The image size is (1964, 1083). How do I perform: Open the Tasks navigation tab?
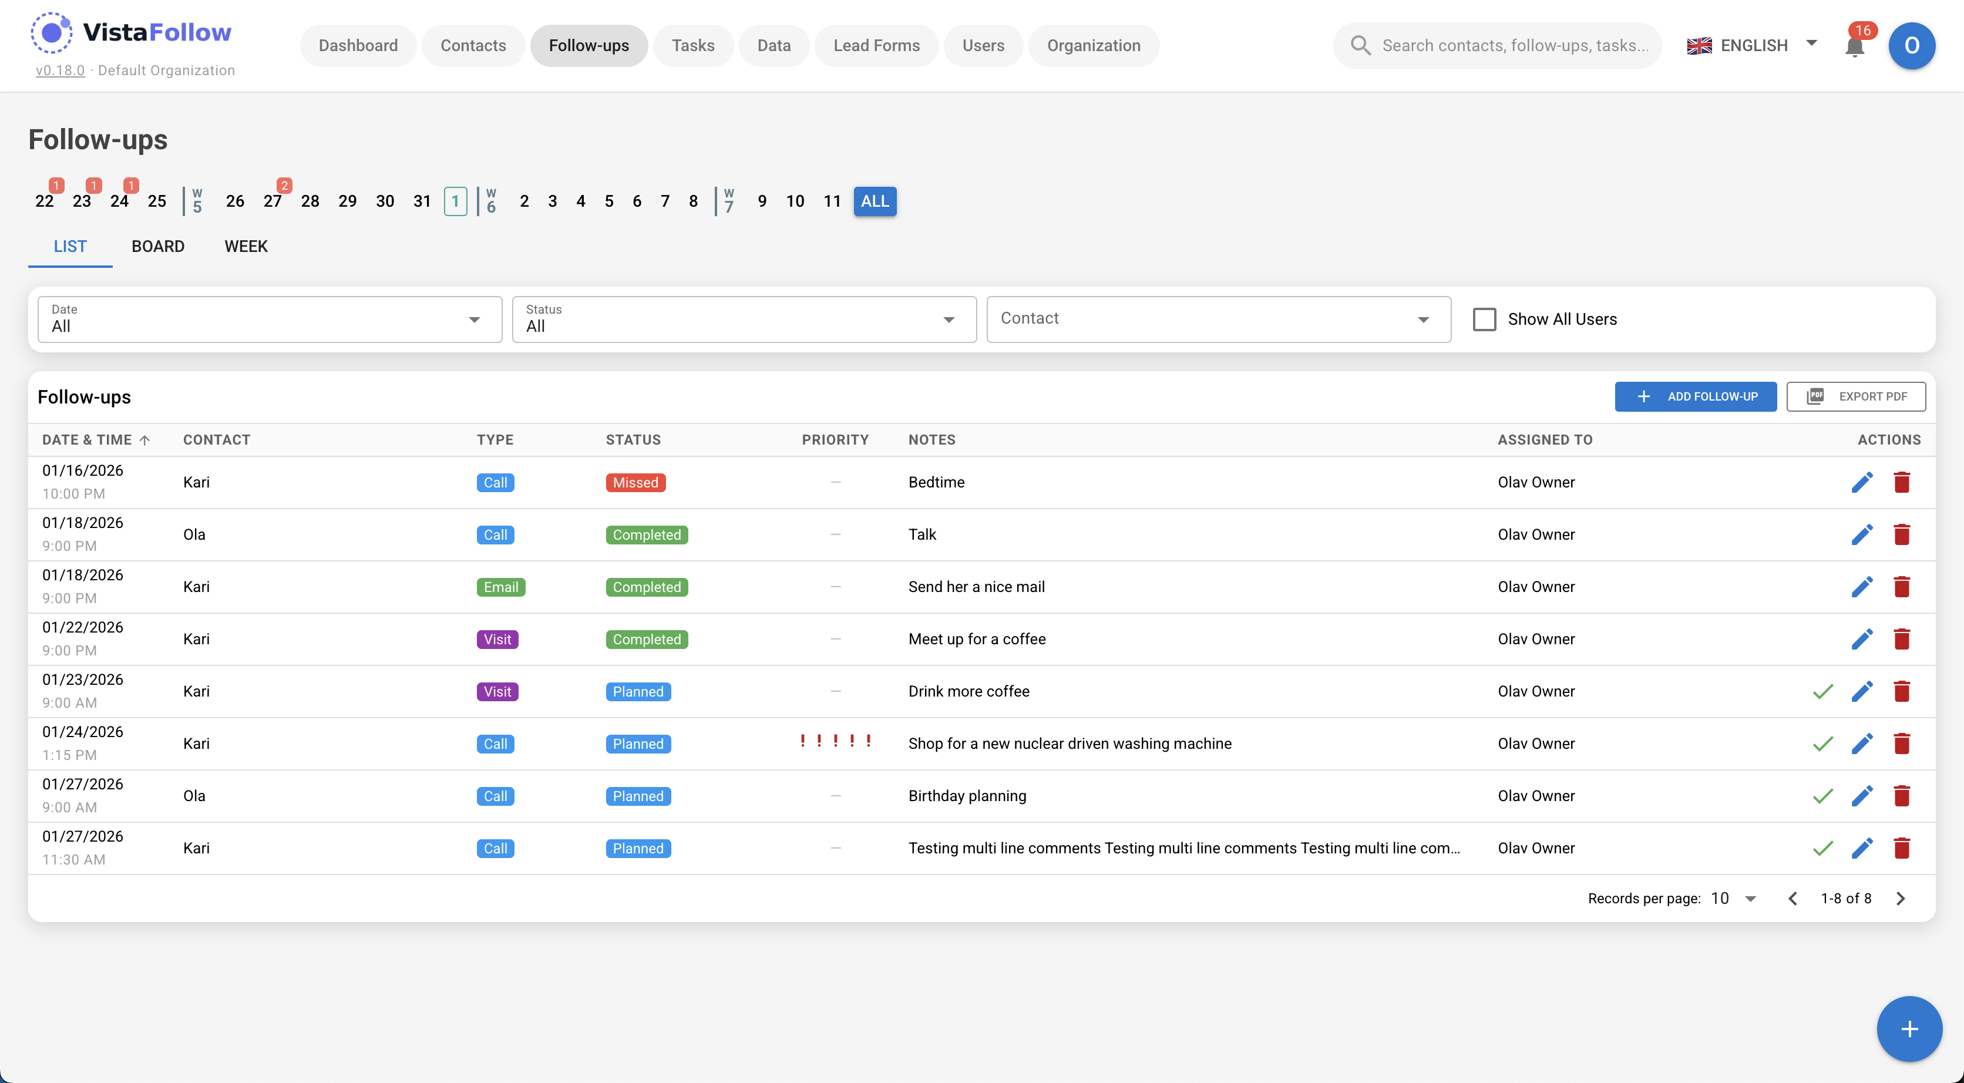click(692, 46)
